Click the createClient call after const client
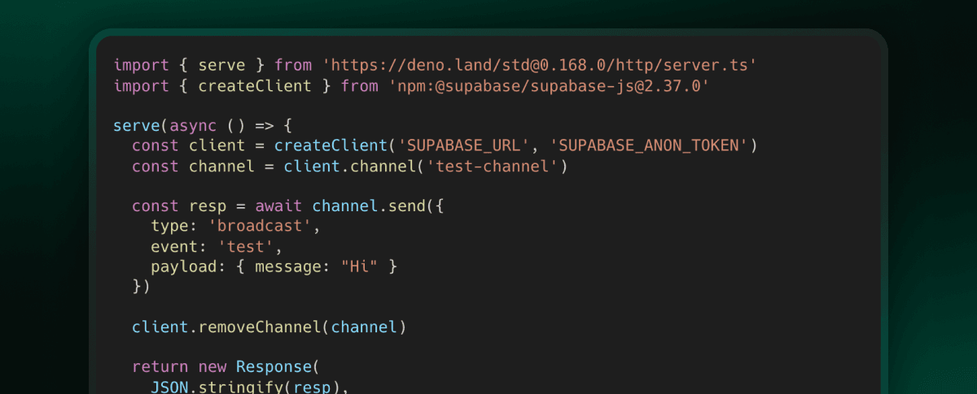The image size is (977, 394). 331,146
